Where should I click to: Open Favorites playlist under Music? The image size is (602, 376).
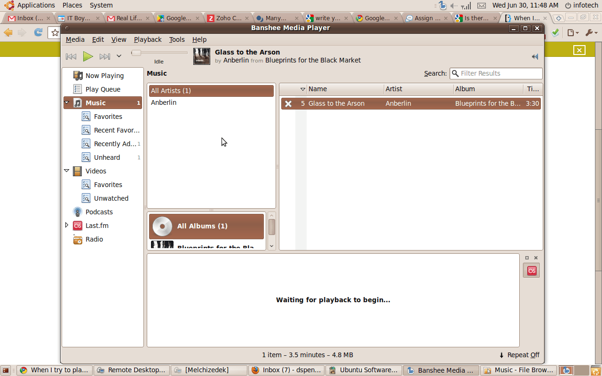[103, 117]
